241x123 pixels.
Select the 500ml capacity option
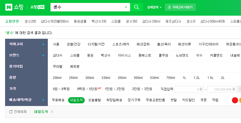(x=138, y=78)
